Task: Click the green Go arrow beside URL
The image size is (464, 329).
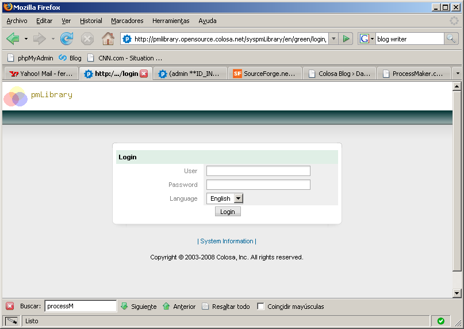Action: pos(346,39)
